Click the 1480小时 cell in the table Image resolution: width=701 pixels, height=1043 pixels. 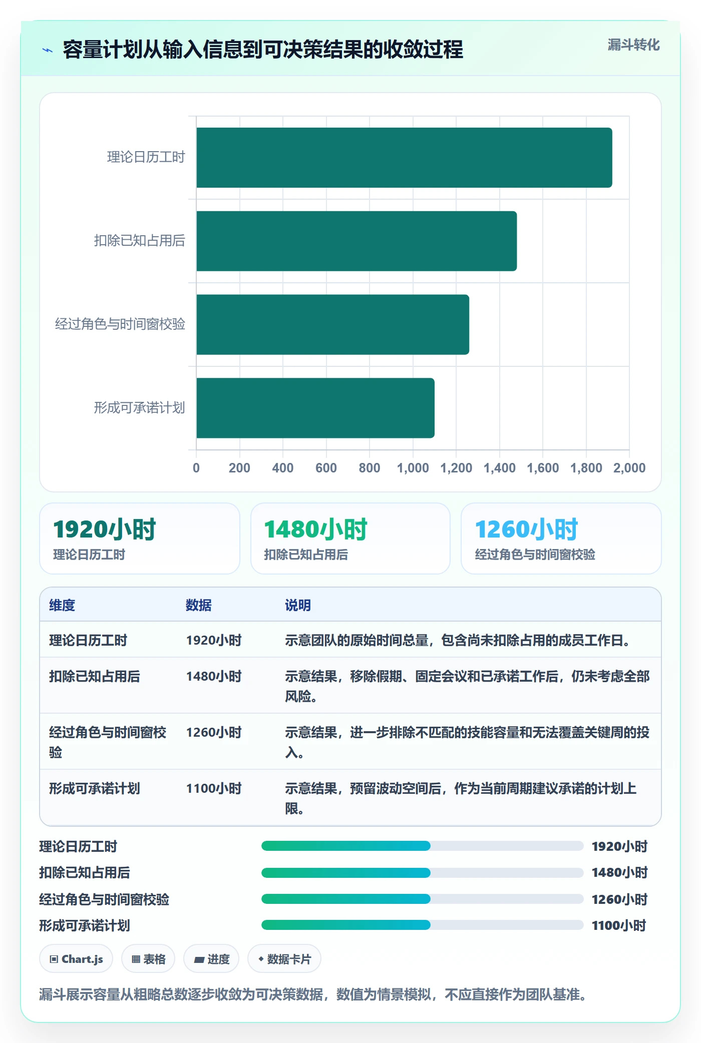tap(214, 677)
